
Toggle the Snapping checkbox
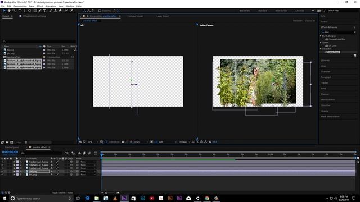100,11
